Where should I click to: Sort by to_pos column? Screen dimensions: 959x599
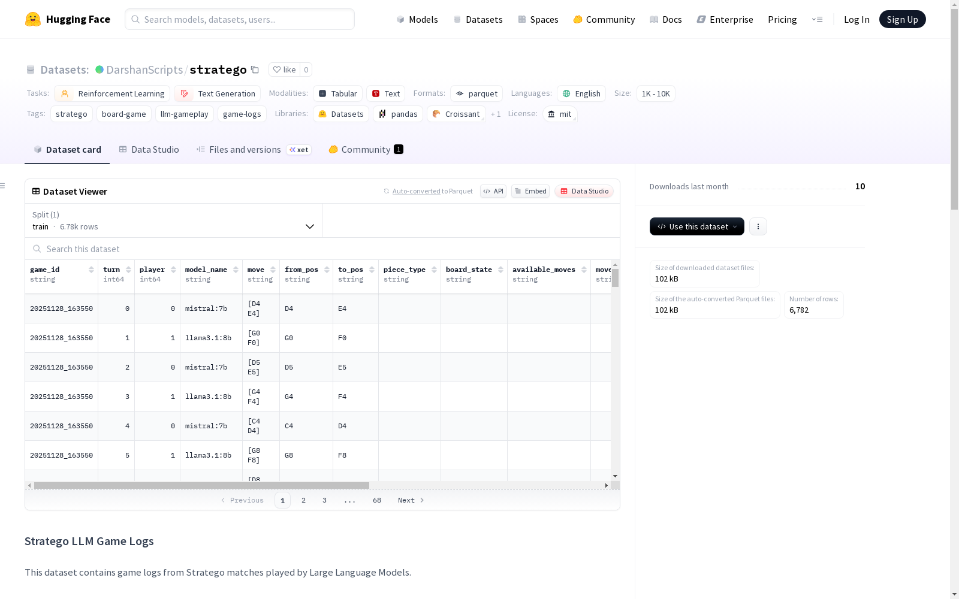pyautogui.click(x=372, y=270)
